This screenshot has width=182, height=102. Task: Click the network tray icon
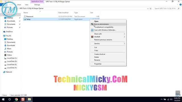click(168, 99)
